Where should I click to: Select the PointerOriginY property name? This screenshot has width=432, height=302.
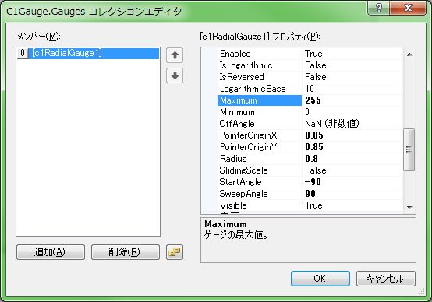tap(248, 147)
